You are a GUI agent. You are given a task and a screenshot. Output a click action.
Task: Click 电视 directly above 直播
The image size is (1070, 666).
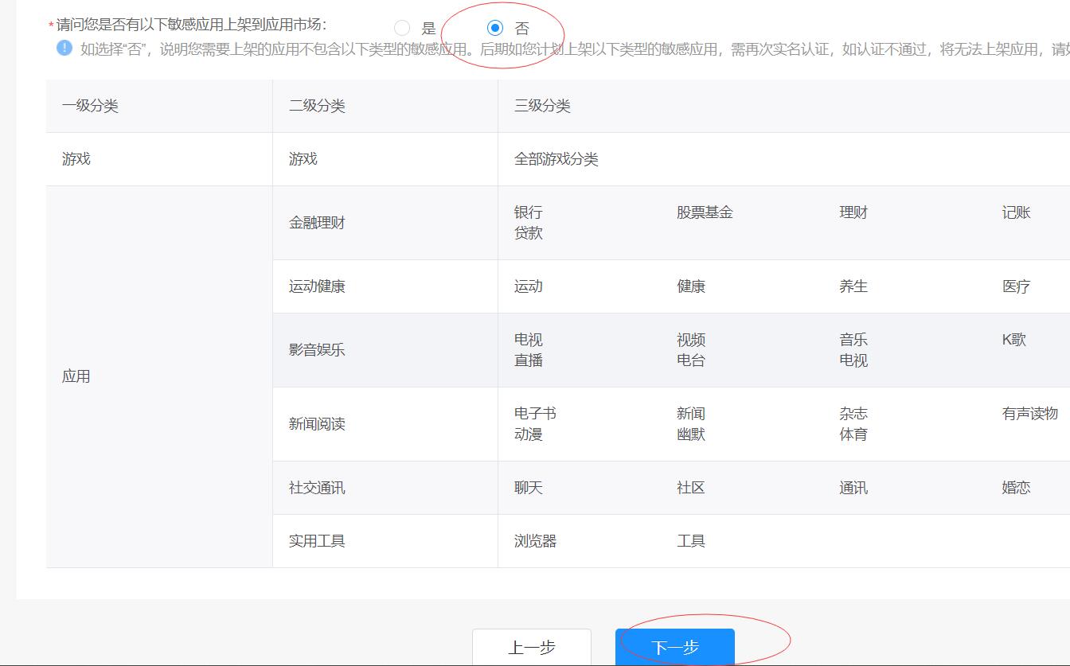click(529, 340)
